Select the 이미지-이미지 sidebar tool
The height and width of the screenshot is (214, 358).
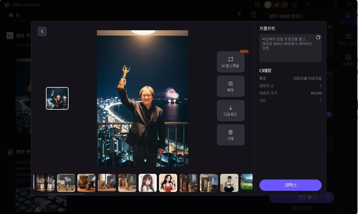point(348,17)
